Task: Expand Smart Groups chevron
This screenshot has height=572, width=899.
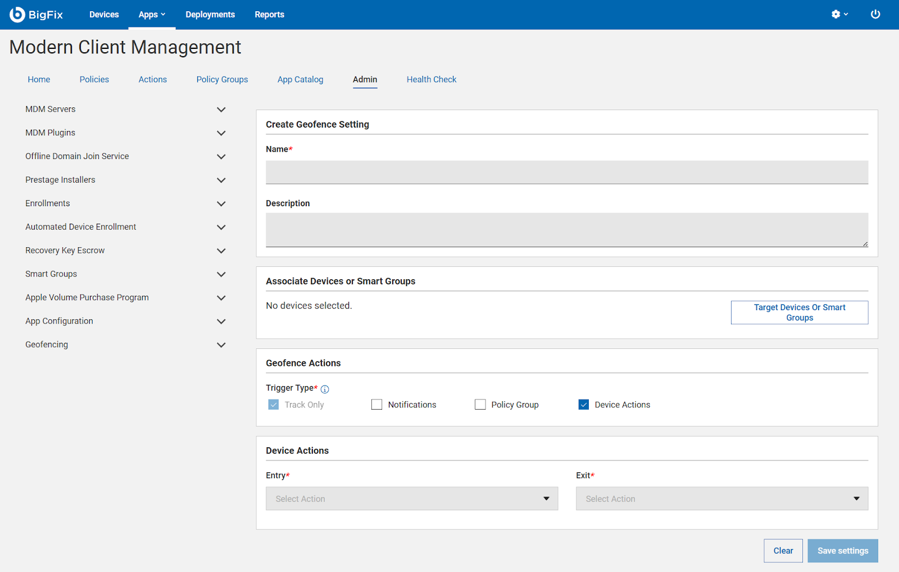Action: click(x=221, y=274)
